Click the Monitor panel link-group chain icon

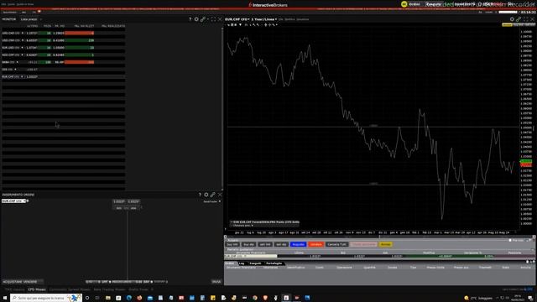203,19
